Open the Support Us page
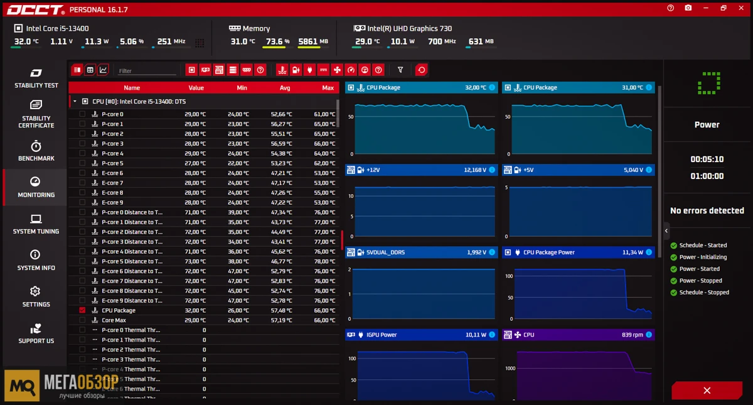The image size is (753, 405). point(36,333)
